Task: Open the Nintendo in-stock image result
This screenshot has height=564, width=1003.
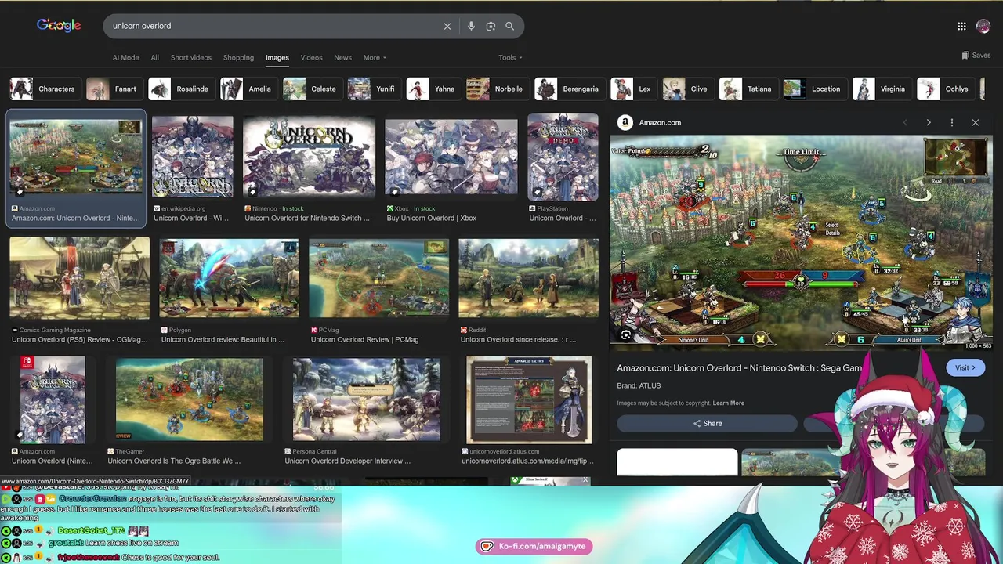Action: coord(309,157)
